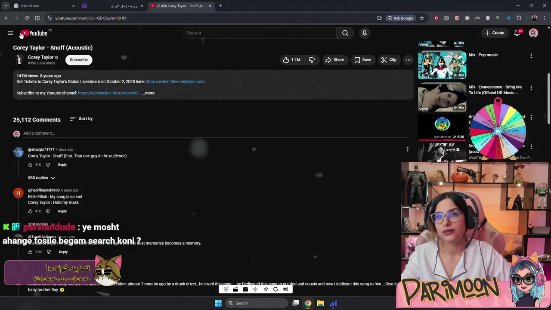Click the pin icon in floating toolbar

pyautogui.click(x=266, y=289)
